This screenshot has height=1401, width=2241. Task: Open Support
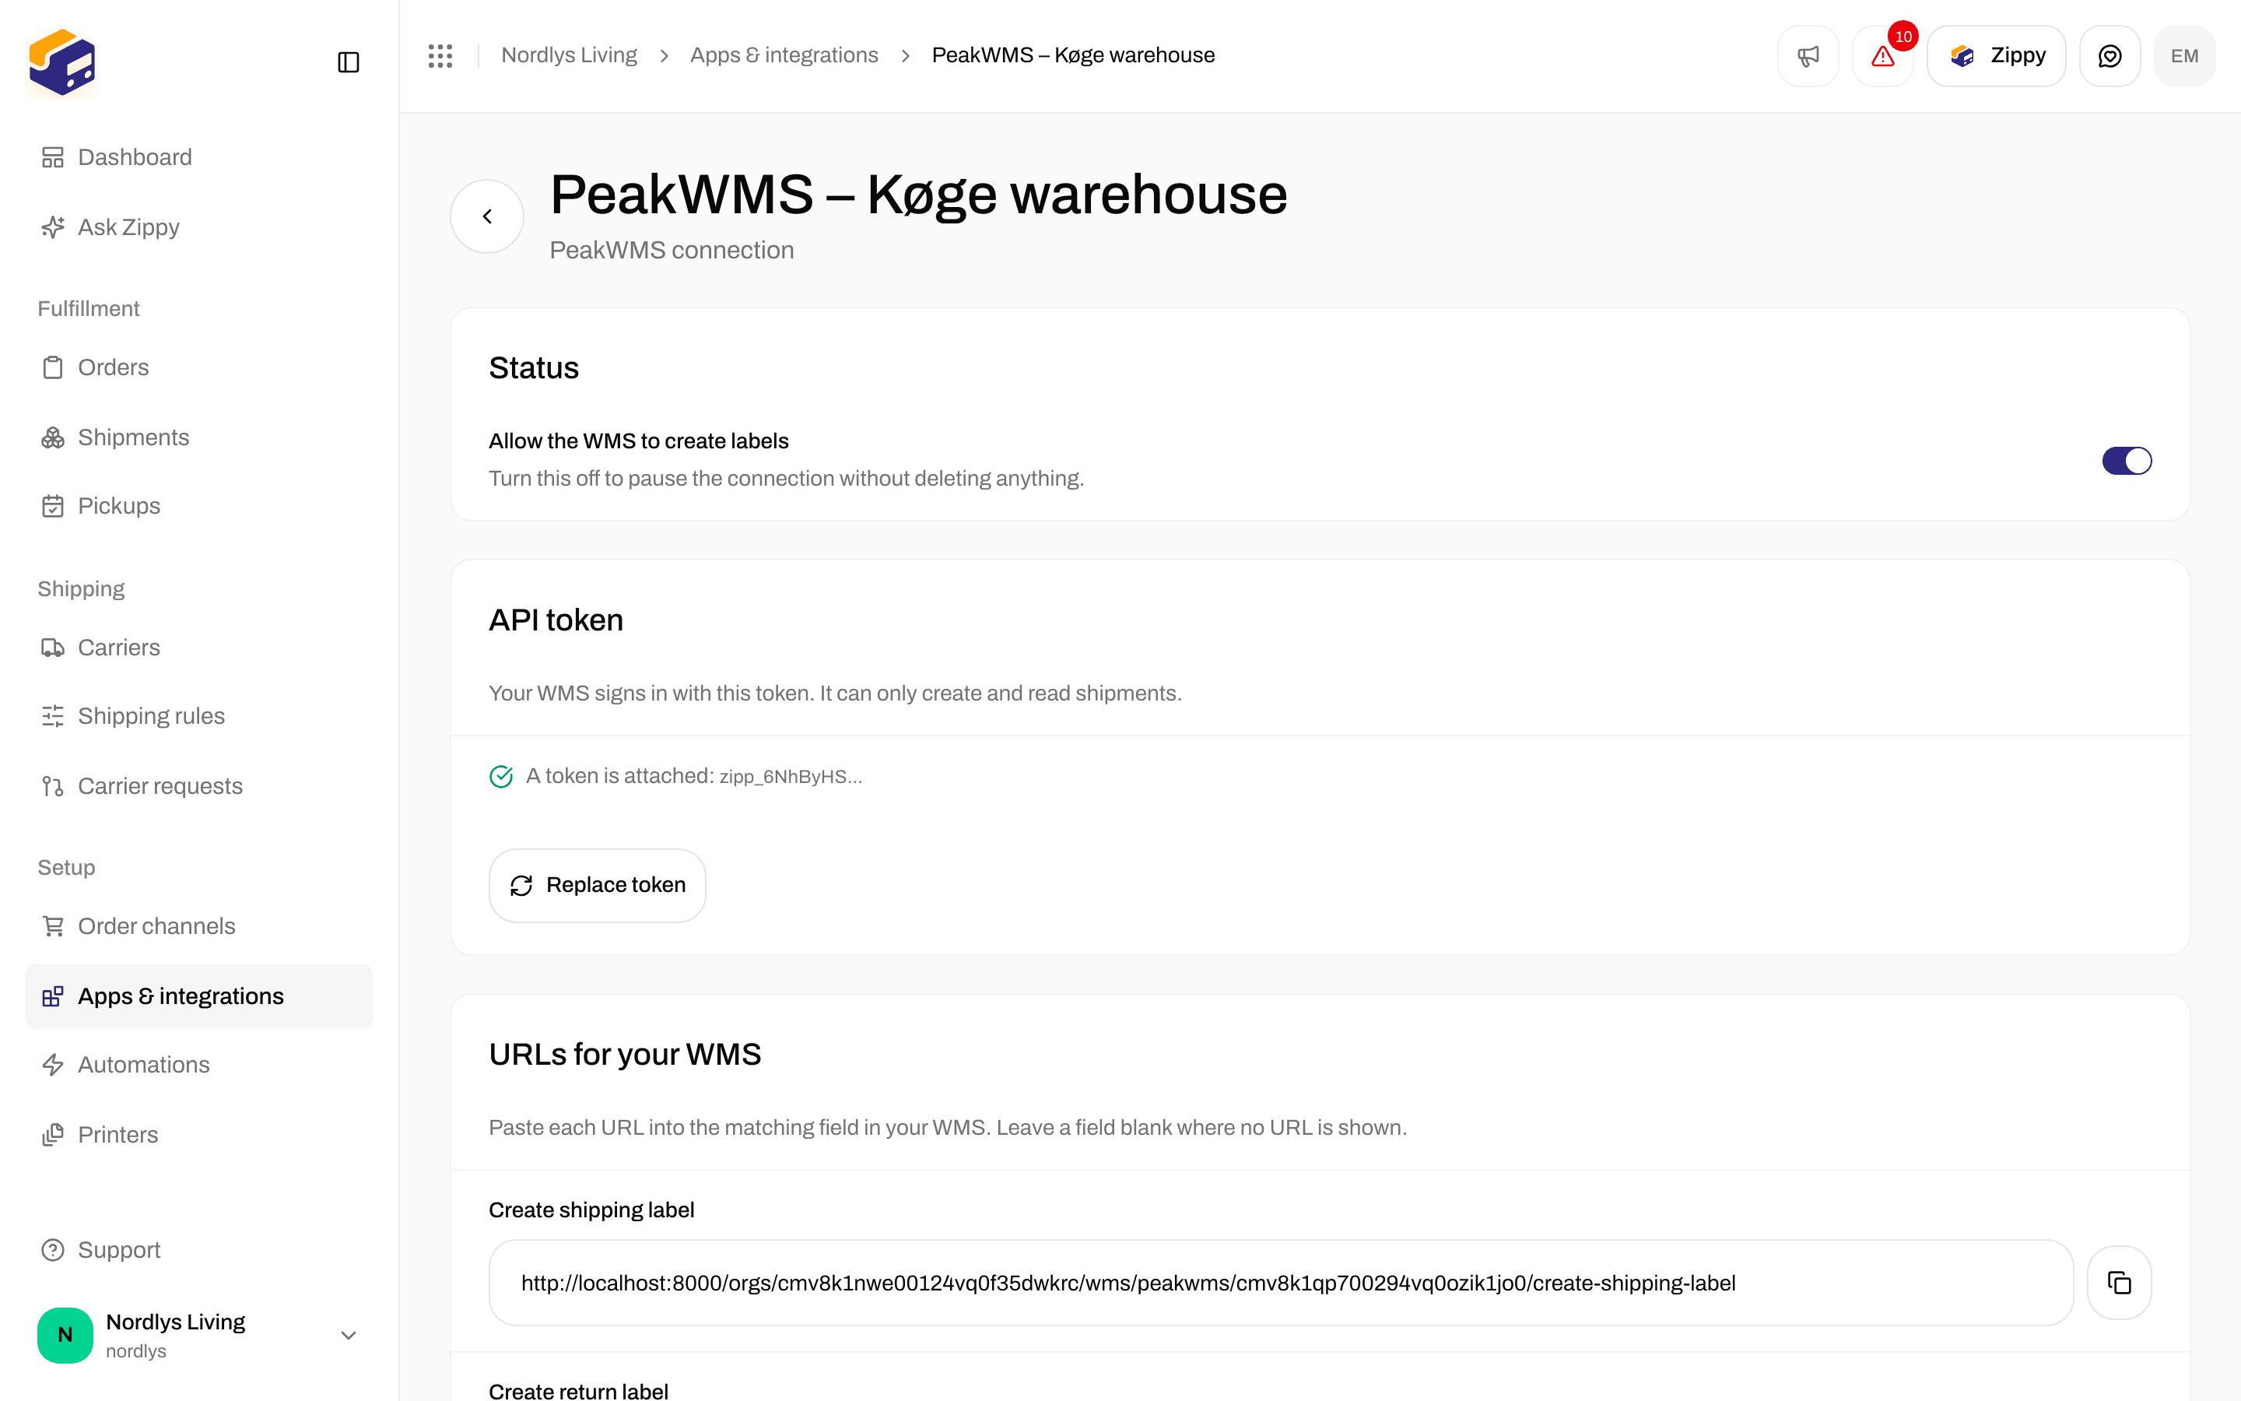click(x=199, y=1250)
